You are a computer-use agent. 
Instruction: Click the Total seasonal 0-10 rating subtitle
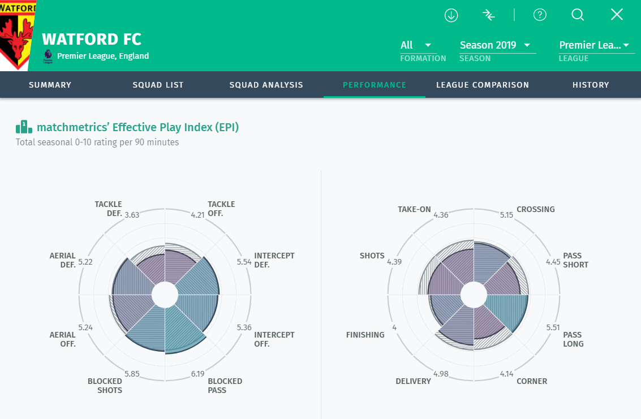[97, 142]
